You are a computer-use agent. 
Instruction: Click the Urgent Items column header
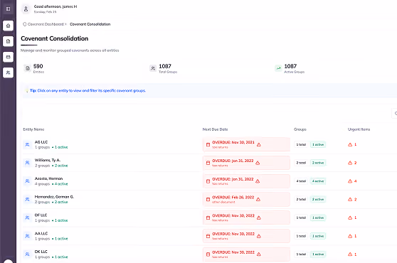tap(359, 129)
